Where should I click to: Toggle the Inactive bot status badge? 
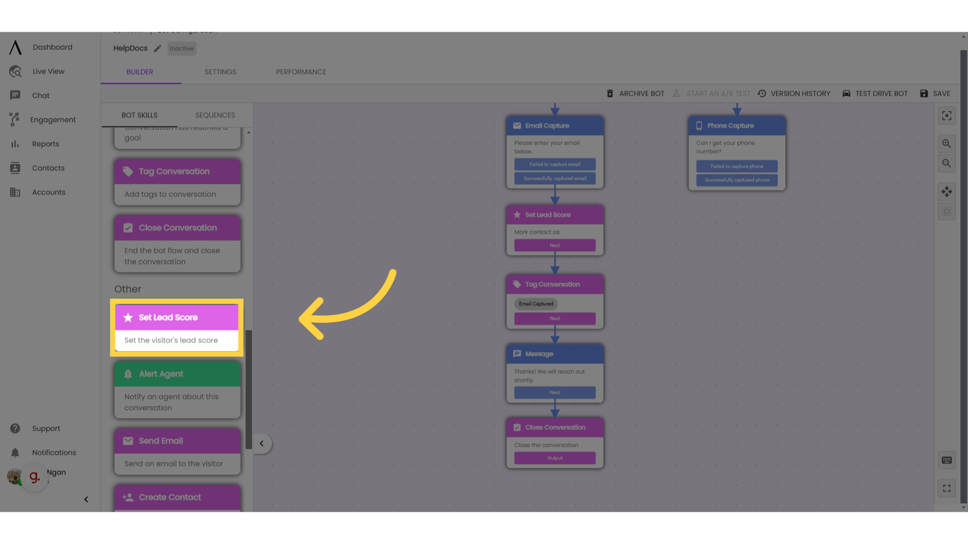pos(181,48)
